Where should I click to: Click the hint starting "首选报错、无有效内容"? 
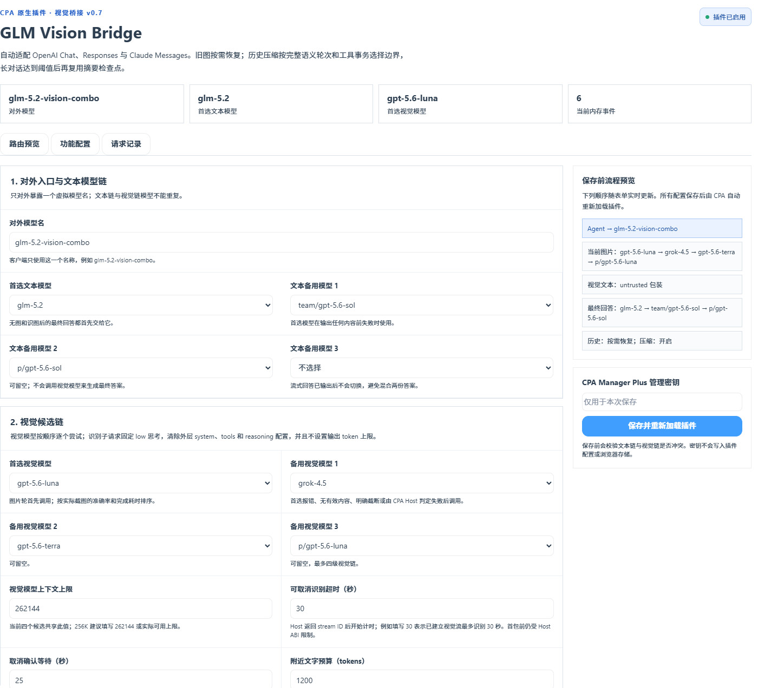(x=377, y=501)
